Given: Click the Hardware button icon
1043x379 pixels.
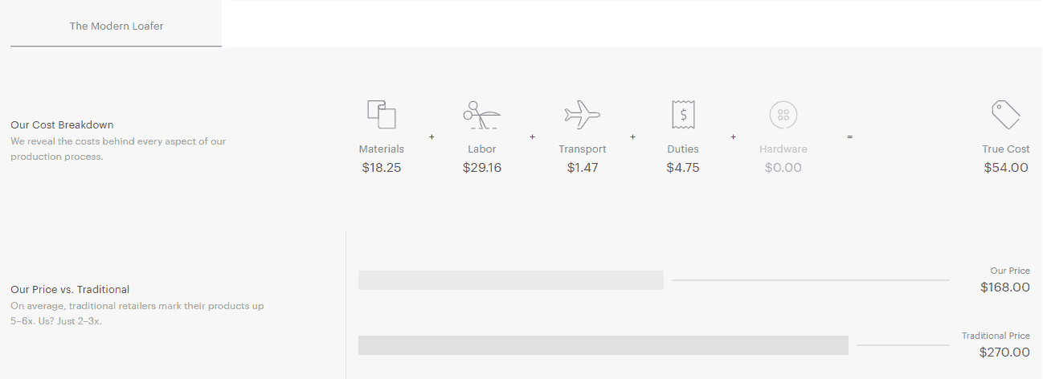Looking at the screenshot, I should click(x=783, y=115).
